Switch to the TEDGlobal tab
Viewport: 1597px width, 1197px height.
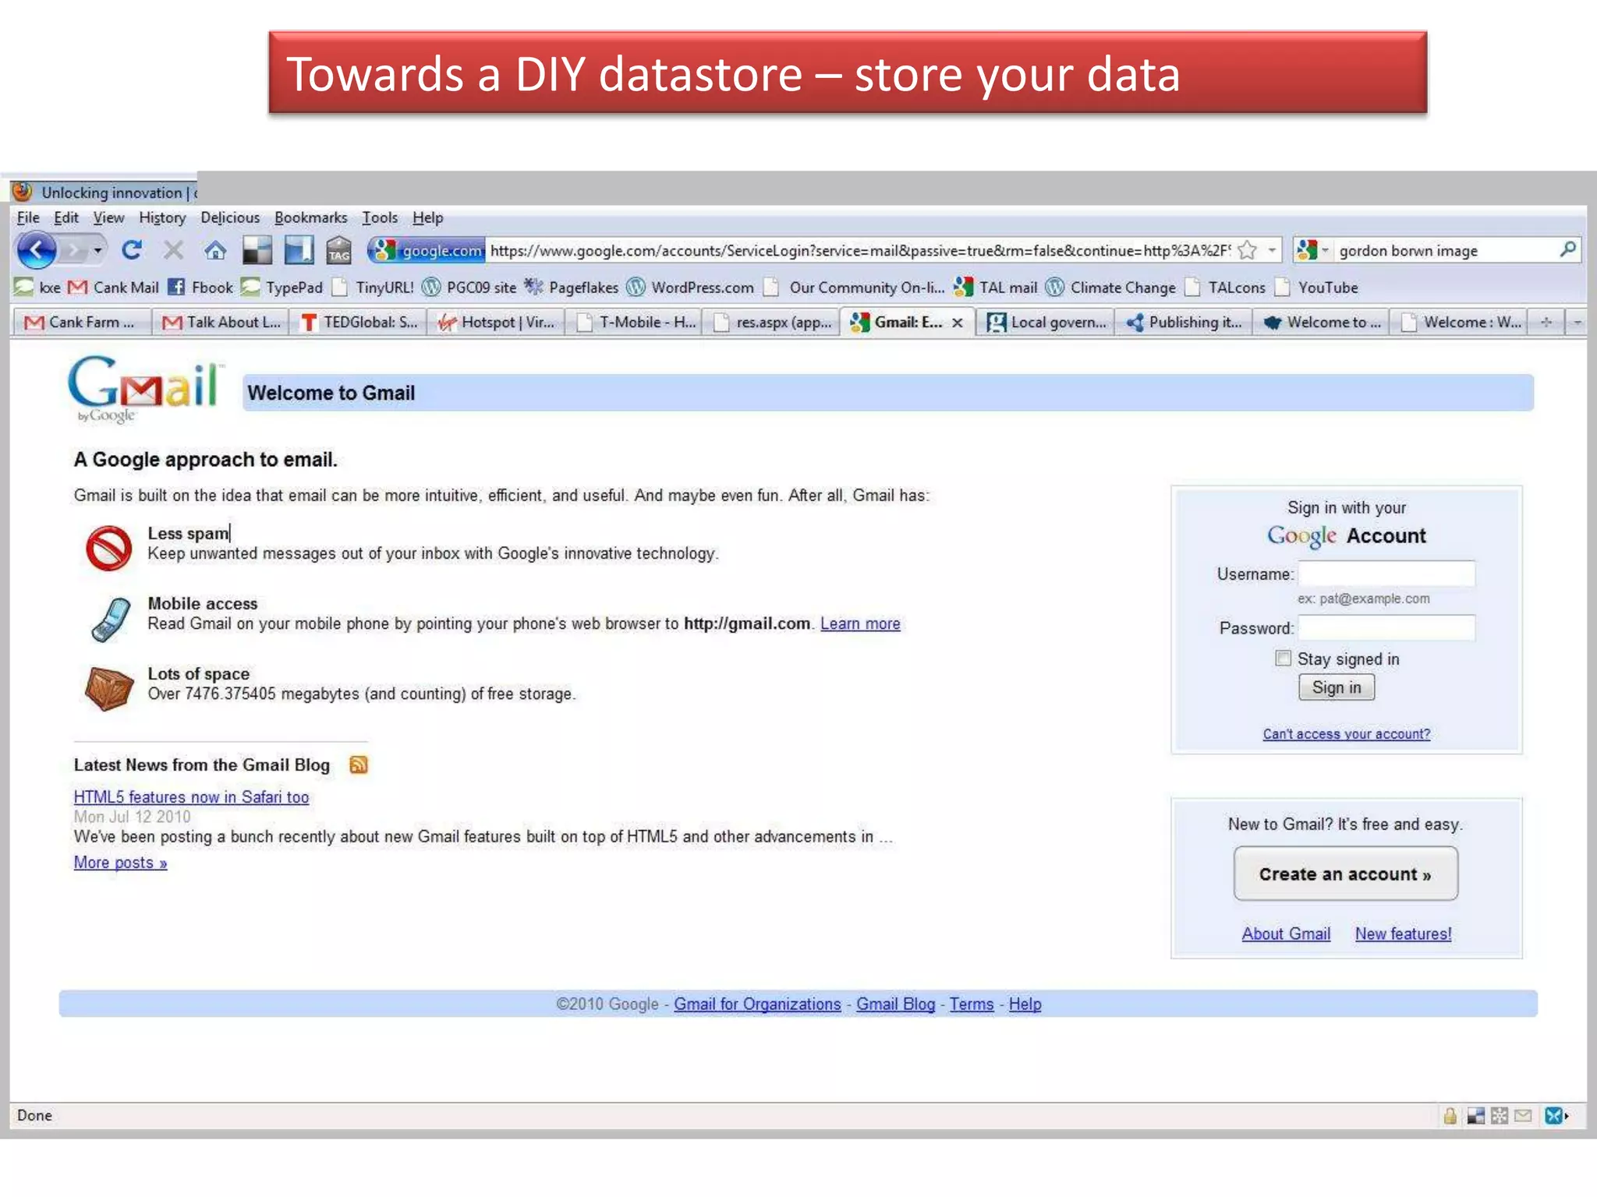pyautogui.click(x=359, y=323)
